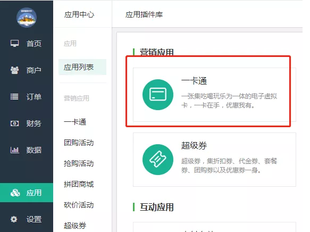The width and height of the screenshot is (310, 232).
Task: Click the users icon beside 商户
Action: tap(15, 70)
